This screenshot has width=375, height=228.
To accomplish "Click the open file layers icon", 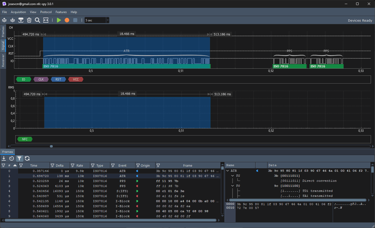I will pos(4,20).
